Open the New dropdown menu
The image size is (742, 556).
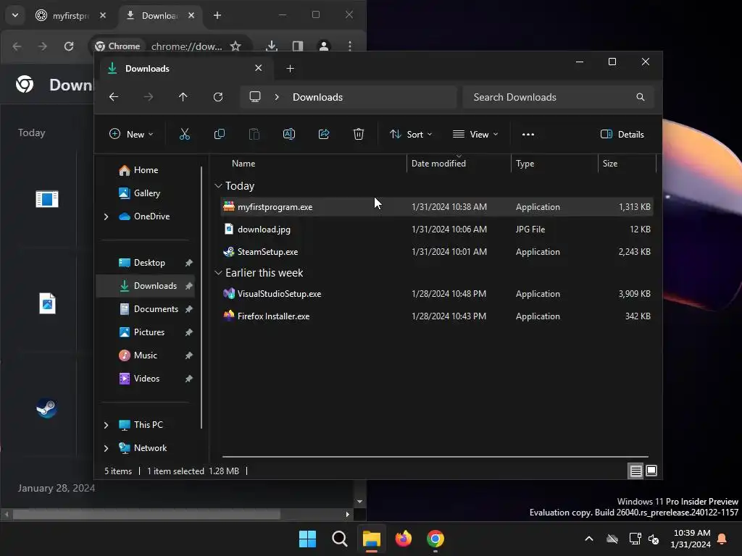(x=131, y=134)
